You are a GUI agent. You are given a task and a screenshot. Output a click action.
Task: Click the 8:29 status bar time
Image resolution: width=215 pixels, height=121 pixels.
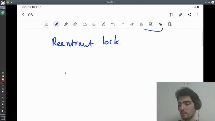25,7
